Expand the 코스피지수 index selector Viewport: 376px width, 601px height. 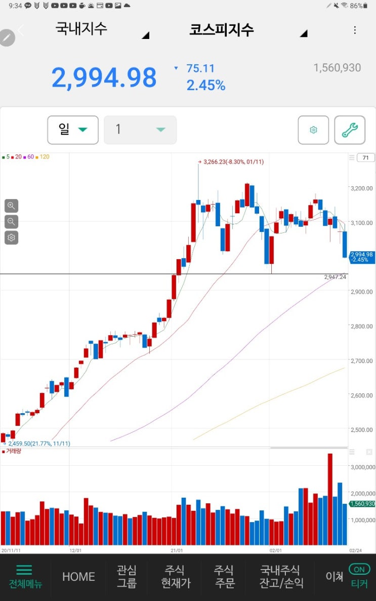pos(248,30)
